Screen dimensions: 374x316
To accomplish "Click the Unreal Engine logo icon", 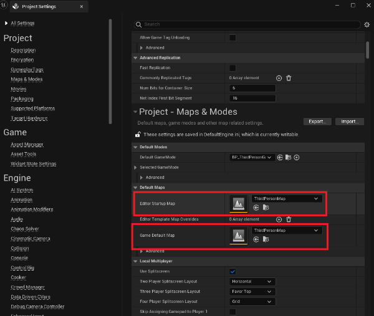I will (3, 5).
